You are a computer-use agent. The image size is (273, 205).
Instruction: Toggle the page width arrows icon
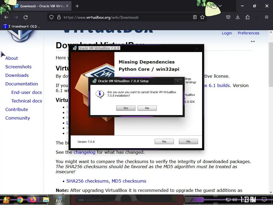coord(253,41)
